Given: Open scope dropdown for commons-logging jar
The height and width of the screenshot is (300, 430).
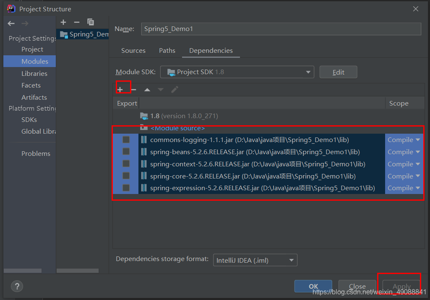Looking at the screenshot, I should point(404,140).
